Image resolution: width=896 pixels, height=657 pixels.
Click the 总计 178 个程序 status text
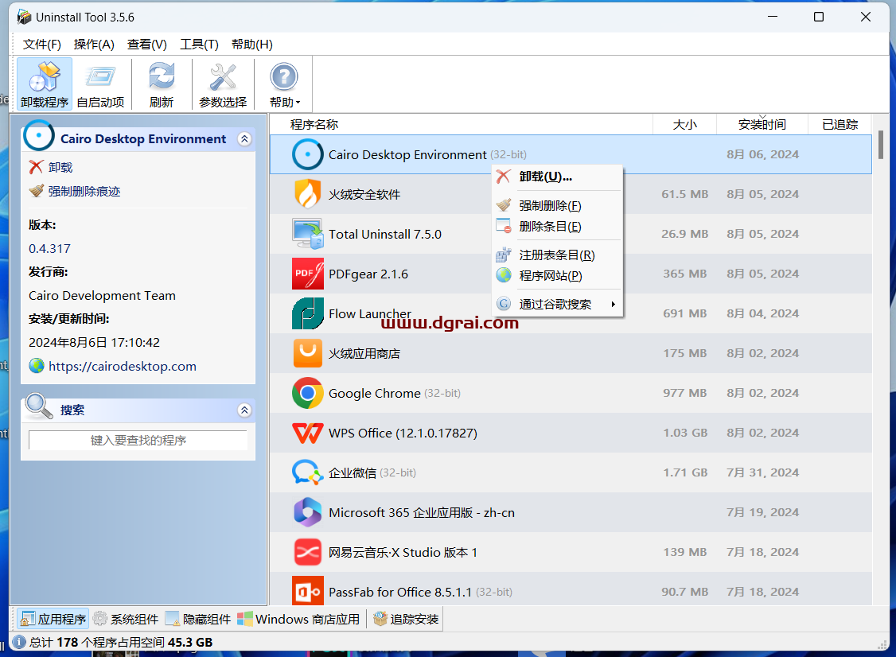121,642
